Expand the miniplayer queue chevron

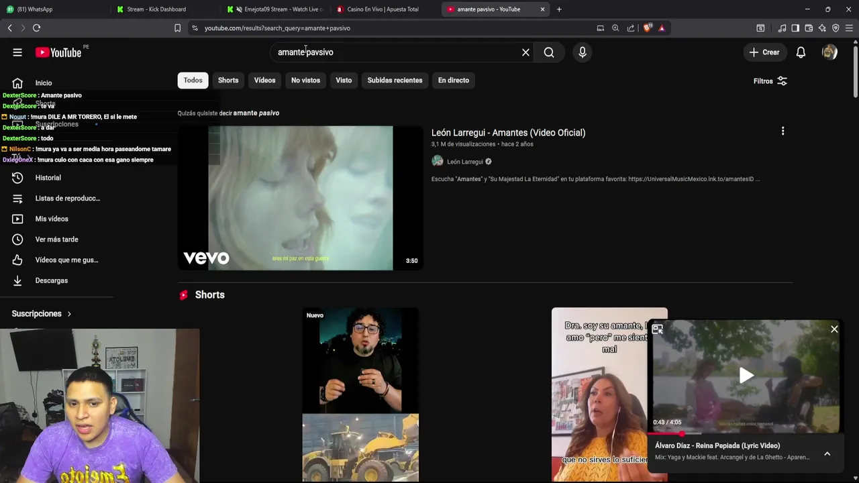click(827, 454)
